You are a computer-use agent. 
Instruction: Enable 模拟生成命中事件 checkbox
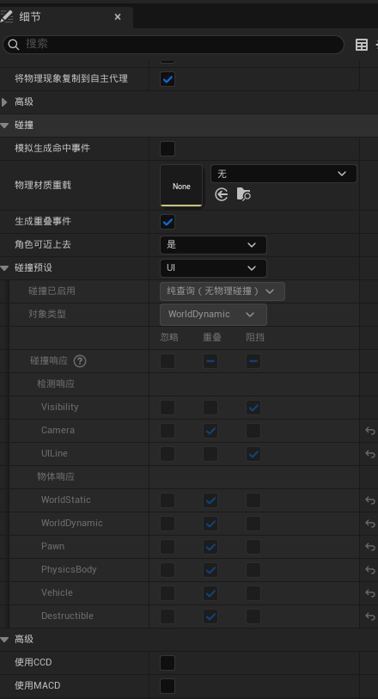coord(168,149)
